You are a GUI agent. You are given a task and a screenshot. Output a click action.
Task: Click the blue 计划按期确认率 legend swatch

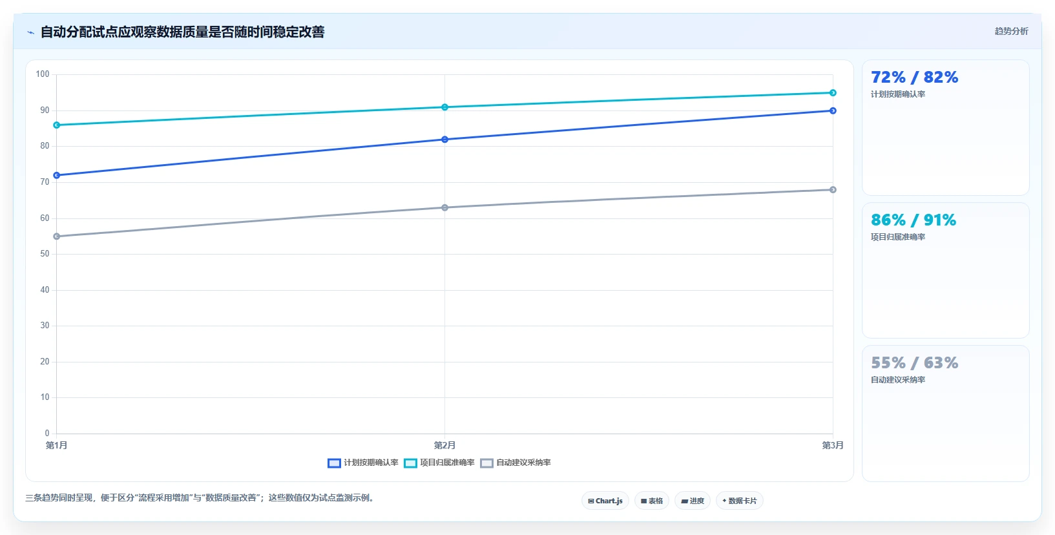tap(334, 463)
